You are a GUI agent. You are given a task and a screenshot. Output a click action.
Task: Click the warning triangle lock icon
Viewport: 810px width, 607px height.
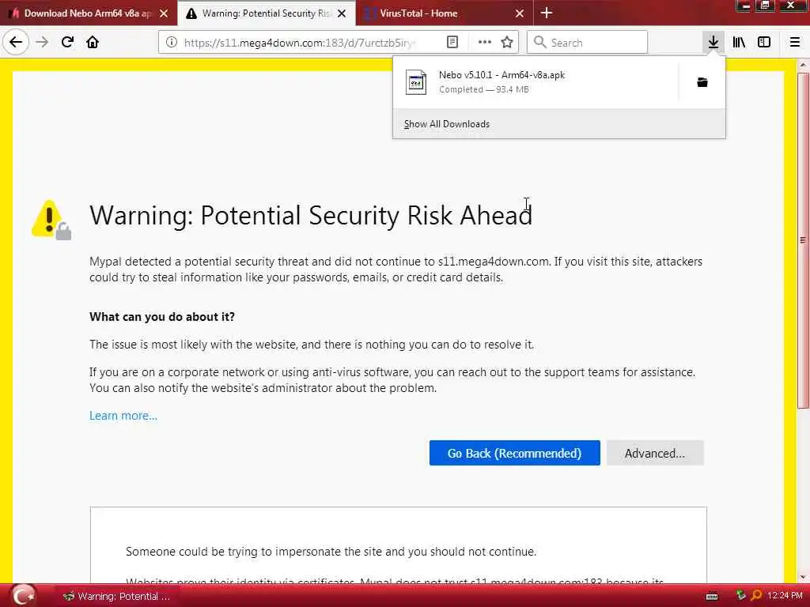coord(51,220)
